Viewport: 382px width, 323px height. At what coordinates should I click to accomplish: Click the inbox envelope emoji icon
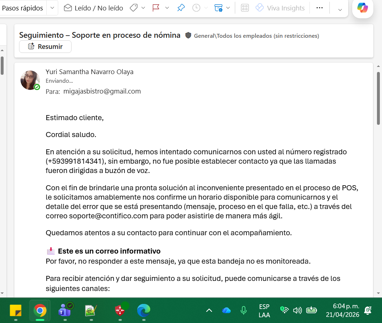point(51,251)
